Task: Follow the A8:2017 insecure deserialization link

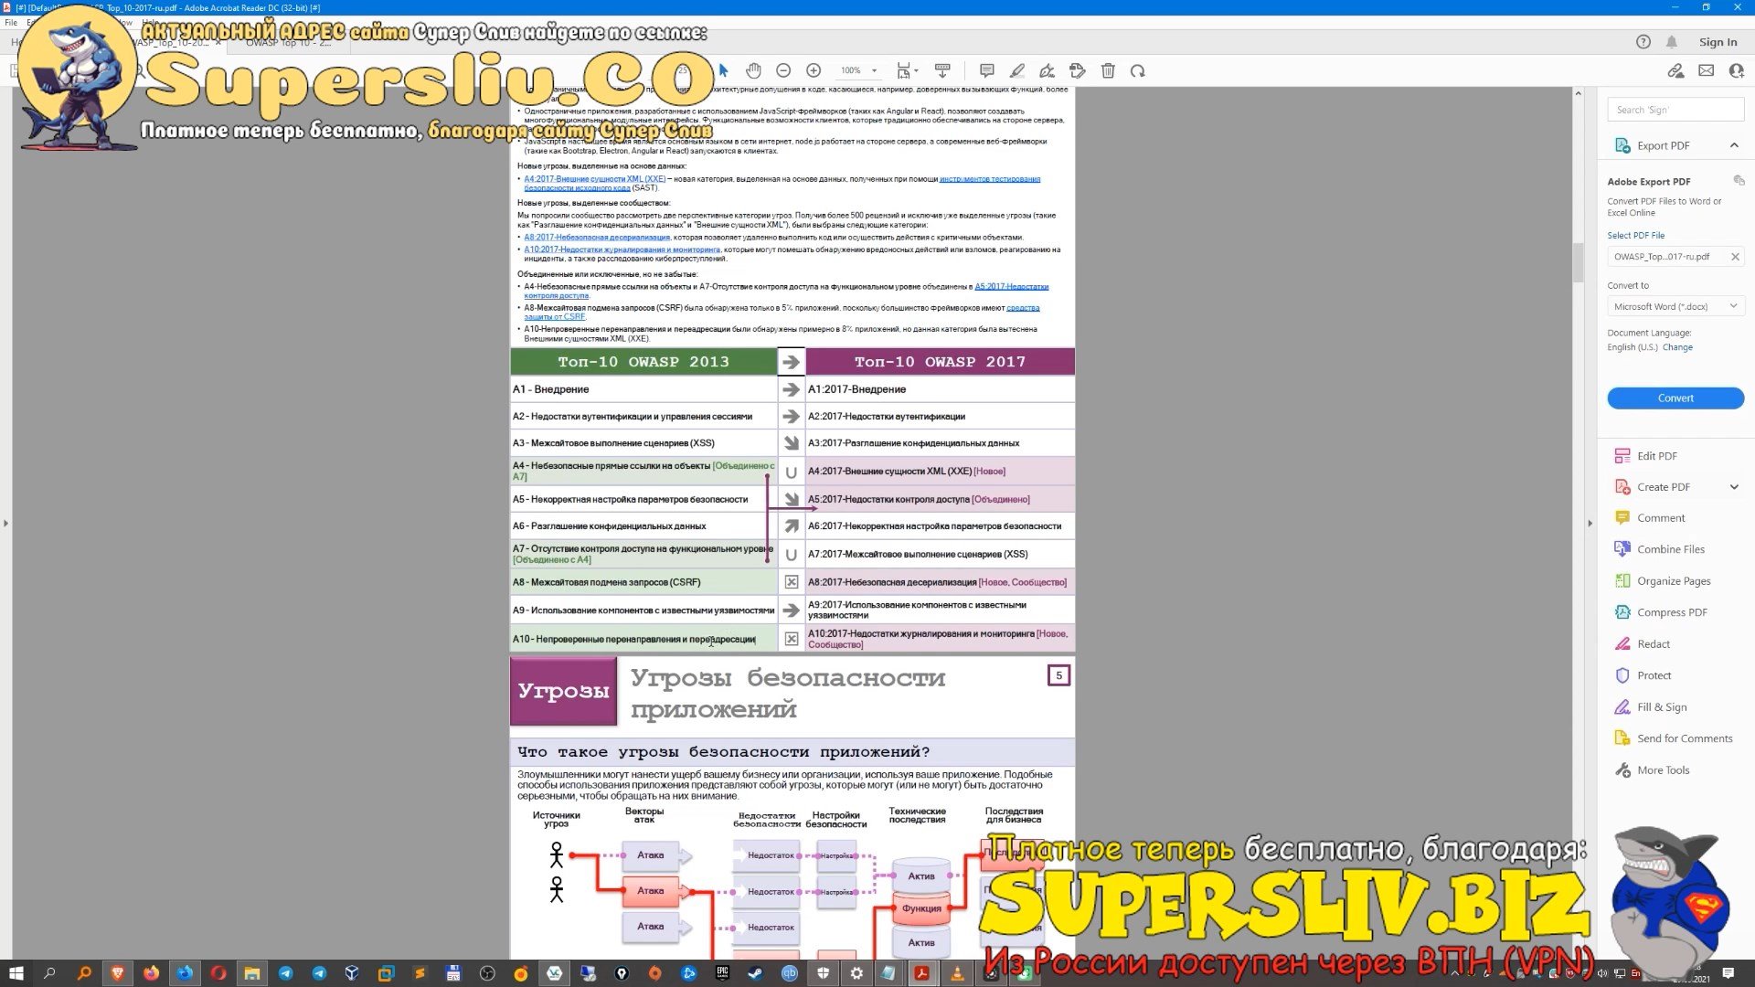Action: [597, 237]
